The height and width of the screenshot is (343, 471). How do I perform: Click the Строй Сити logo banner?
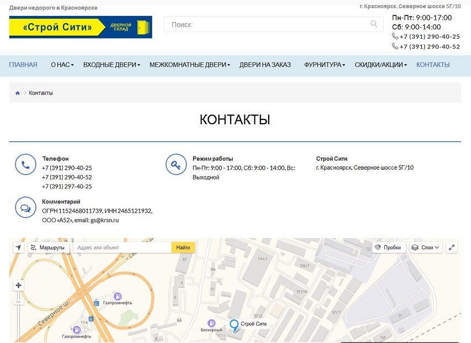(x=81, y=28)
